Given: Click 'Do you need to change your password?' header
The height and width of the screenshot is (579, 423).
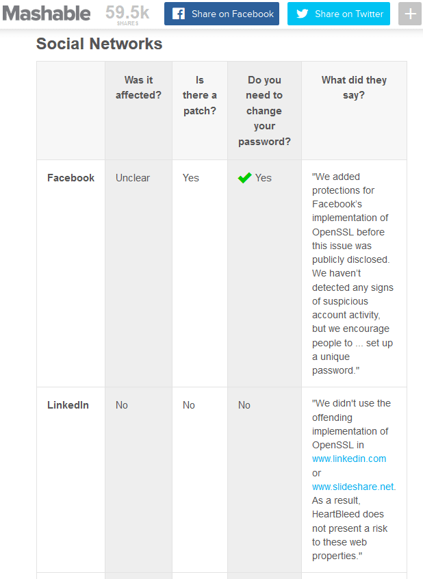Looking at the screenshot, I should 264,111.
